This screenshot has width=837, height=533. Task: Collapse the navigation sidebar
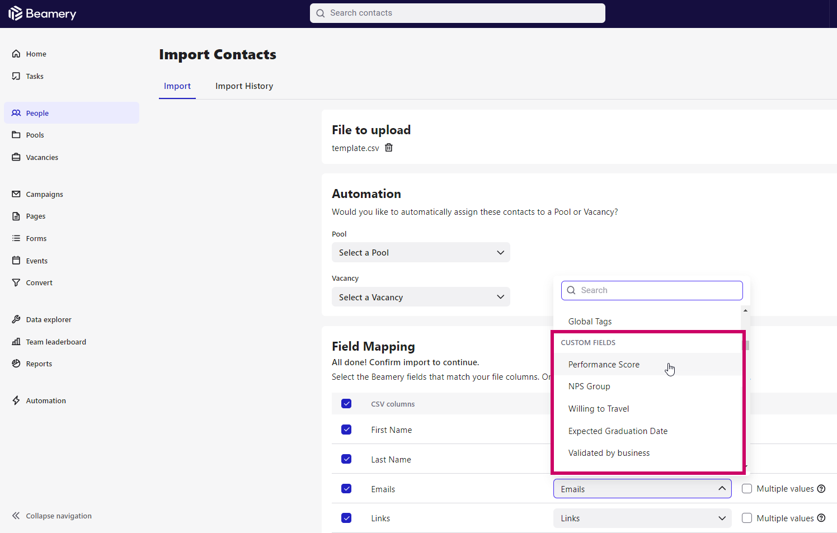coord(52,516)
